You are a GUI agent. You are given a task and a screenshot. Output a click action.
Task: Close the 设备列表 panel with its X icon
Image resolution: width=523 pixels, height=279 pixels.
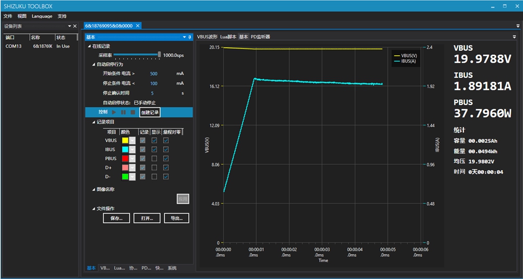(75, 26)
